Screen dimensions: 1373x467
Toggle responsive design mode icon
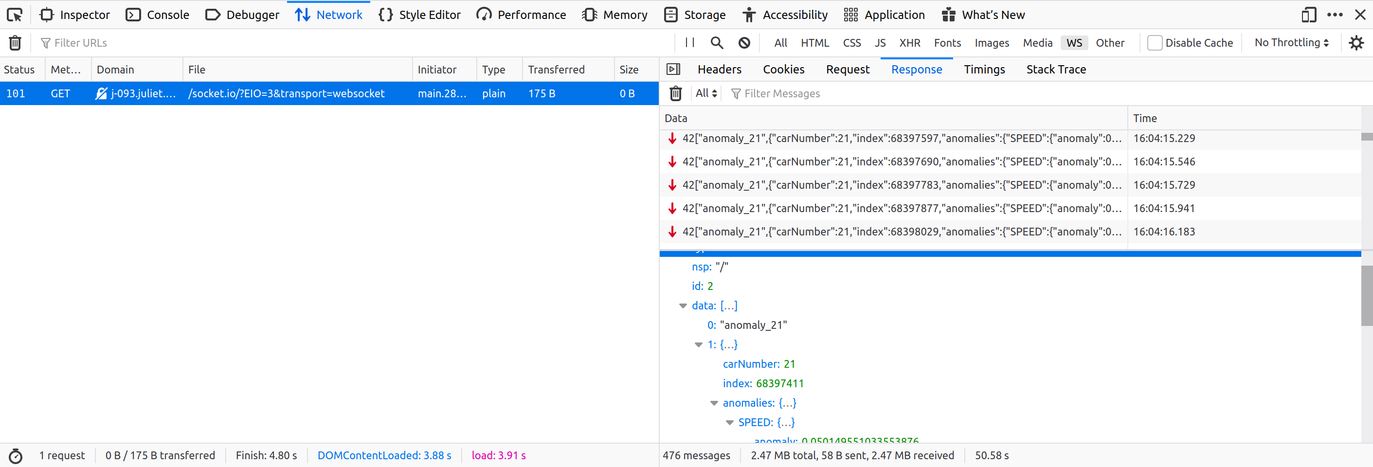click(x=1308, y=15)
